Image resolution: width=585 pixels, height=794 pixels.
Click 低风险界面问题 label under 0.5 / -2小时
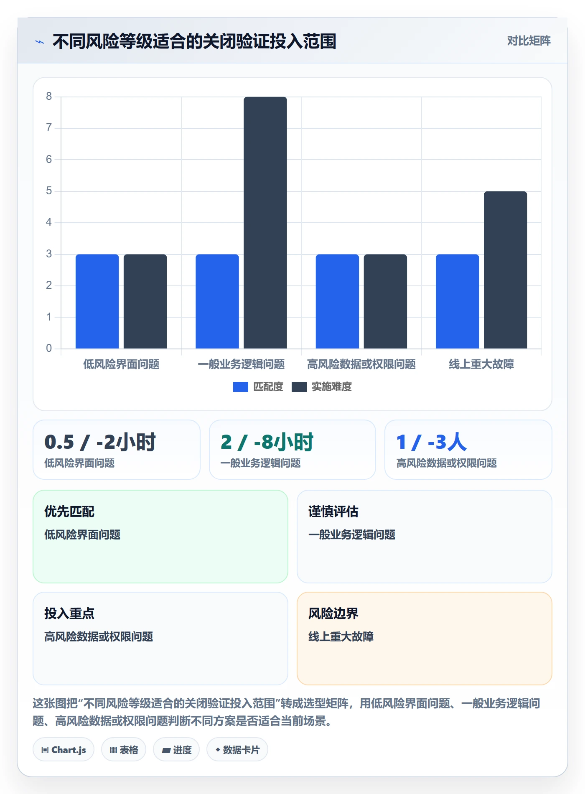(x=79, y=463)
